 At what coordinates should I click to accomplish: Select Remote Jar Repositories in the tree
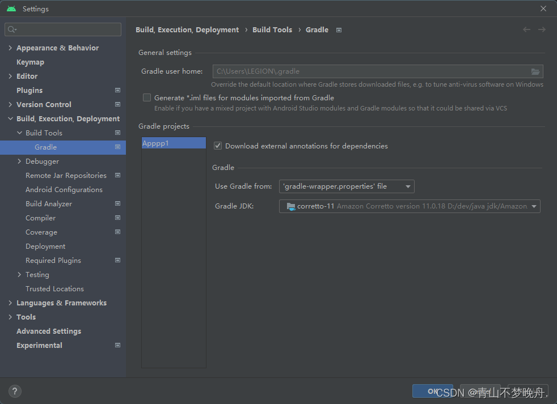(66, 176)
